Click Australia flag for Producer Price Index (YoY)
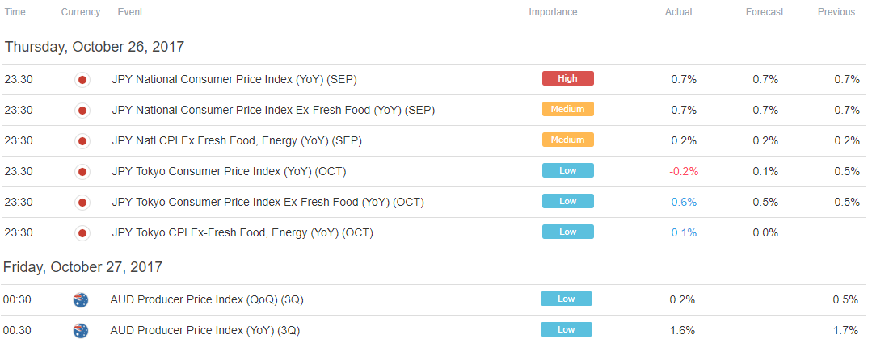Image resolution: width=872 pixels, height=343 pixels. tap(81, 331)
